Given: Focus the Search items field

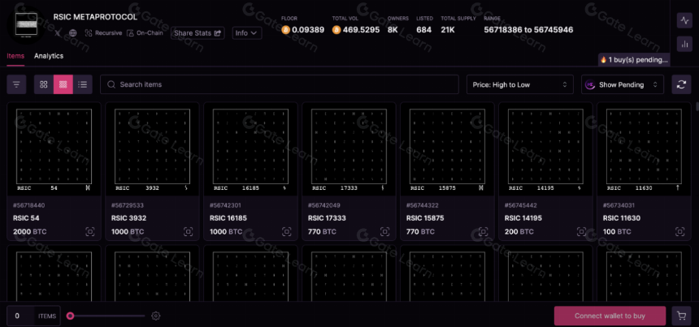Looking at the screenshot, I should click(x=280, y=84).
